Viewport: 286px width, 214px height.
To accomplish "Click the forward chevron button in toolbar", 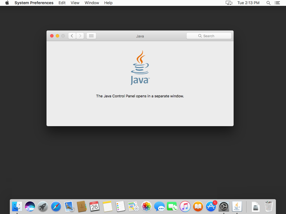I will (80, 36).
